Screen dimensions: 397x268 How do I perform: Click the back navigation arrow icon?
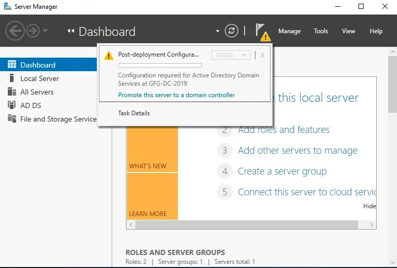[x=15, y=31]
